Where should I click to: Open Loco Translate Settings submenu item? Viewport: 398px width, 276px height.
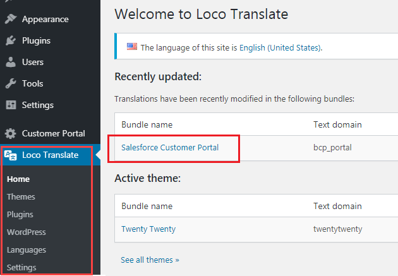click(21, 267)
